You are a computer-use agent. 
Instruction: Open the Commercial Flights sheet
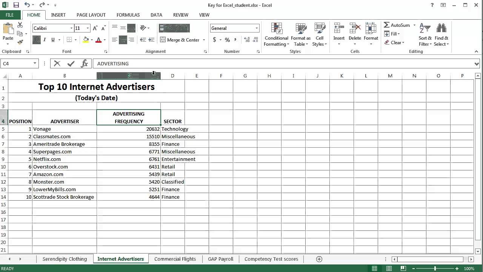tap(175, 259)
